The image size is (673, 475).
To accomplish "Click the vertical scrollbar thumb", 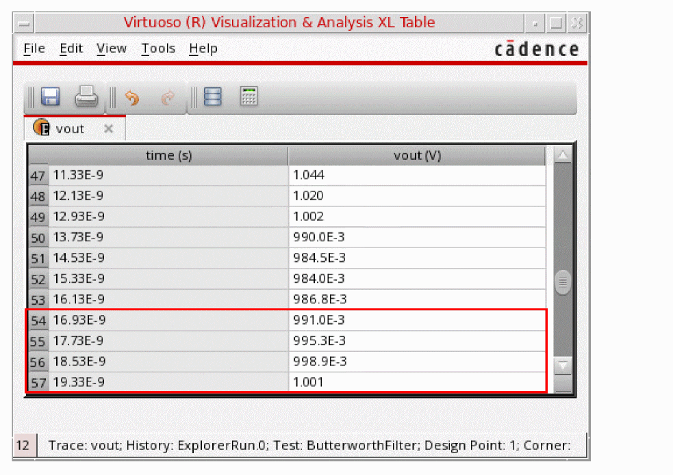I will pyautogui.click(x=563, y=282).
